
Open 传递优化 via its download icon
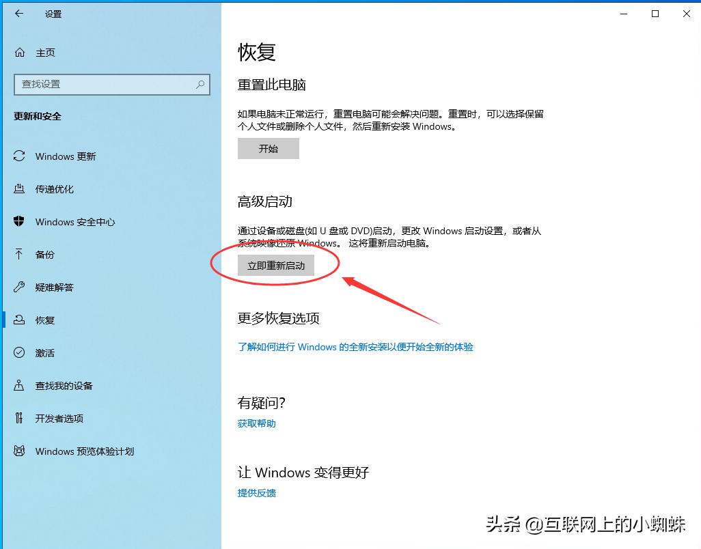[18, 189]
